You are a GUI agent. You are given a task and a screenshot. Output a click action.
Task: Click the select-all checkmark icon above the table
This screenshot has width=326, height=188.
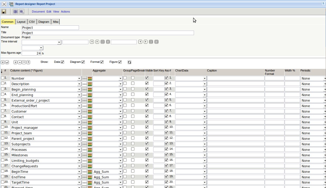tap(7, 62)
